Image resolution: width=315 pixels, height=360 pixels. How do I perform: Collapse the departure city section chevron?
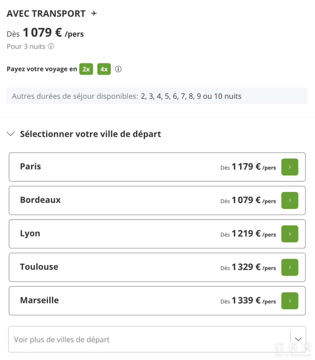coord(11,134)
